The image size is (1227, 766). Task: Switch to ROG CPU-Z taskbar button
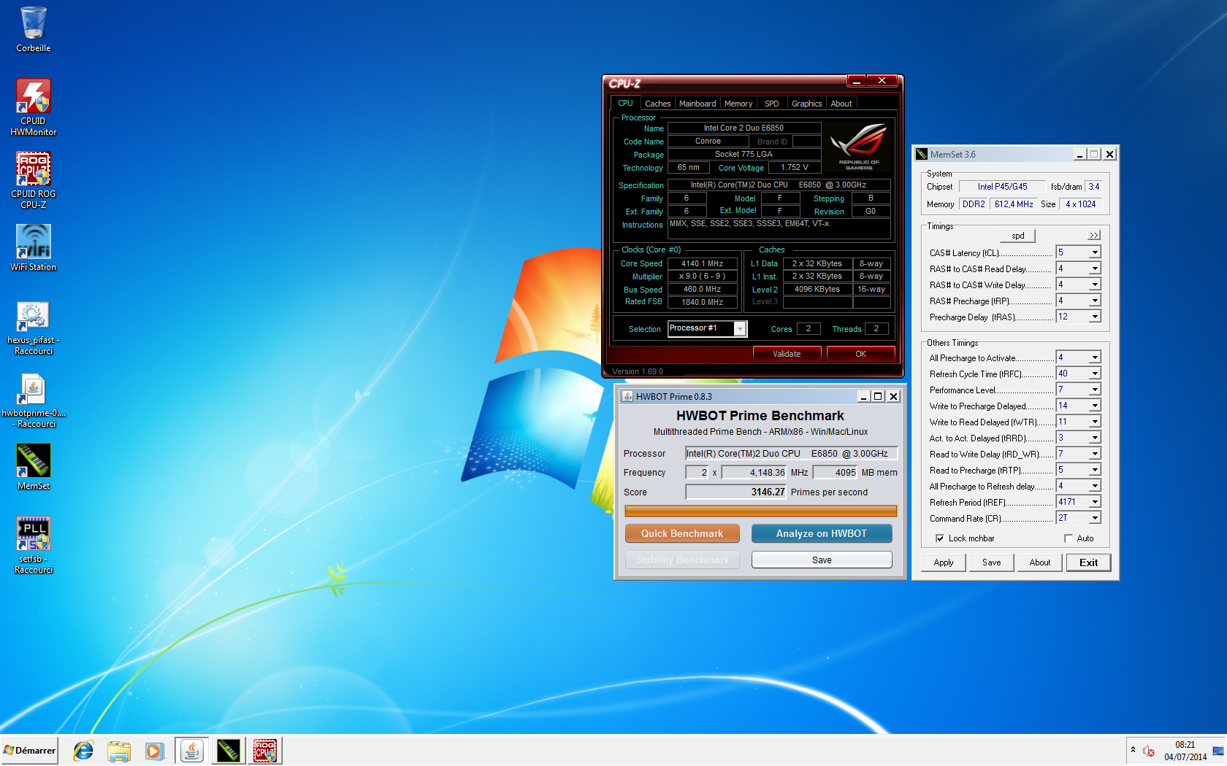(264, 751)
